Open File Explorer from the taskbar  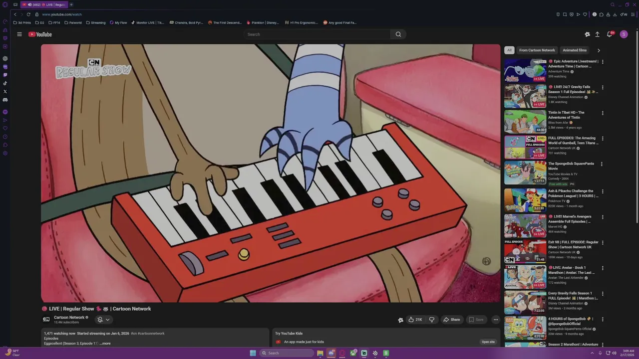tap(320, 353)
